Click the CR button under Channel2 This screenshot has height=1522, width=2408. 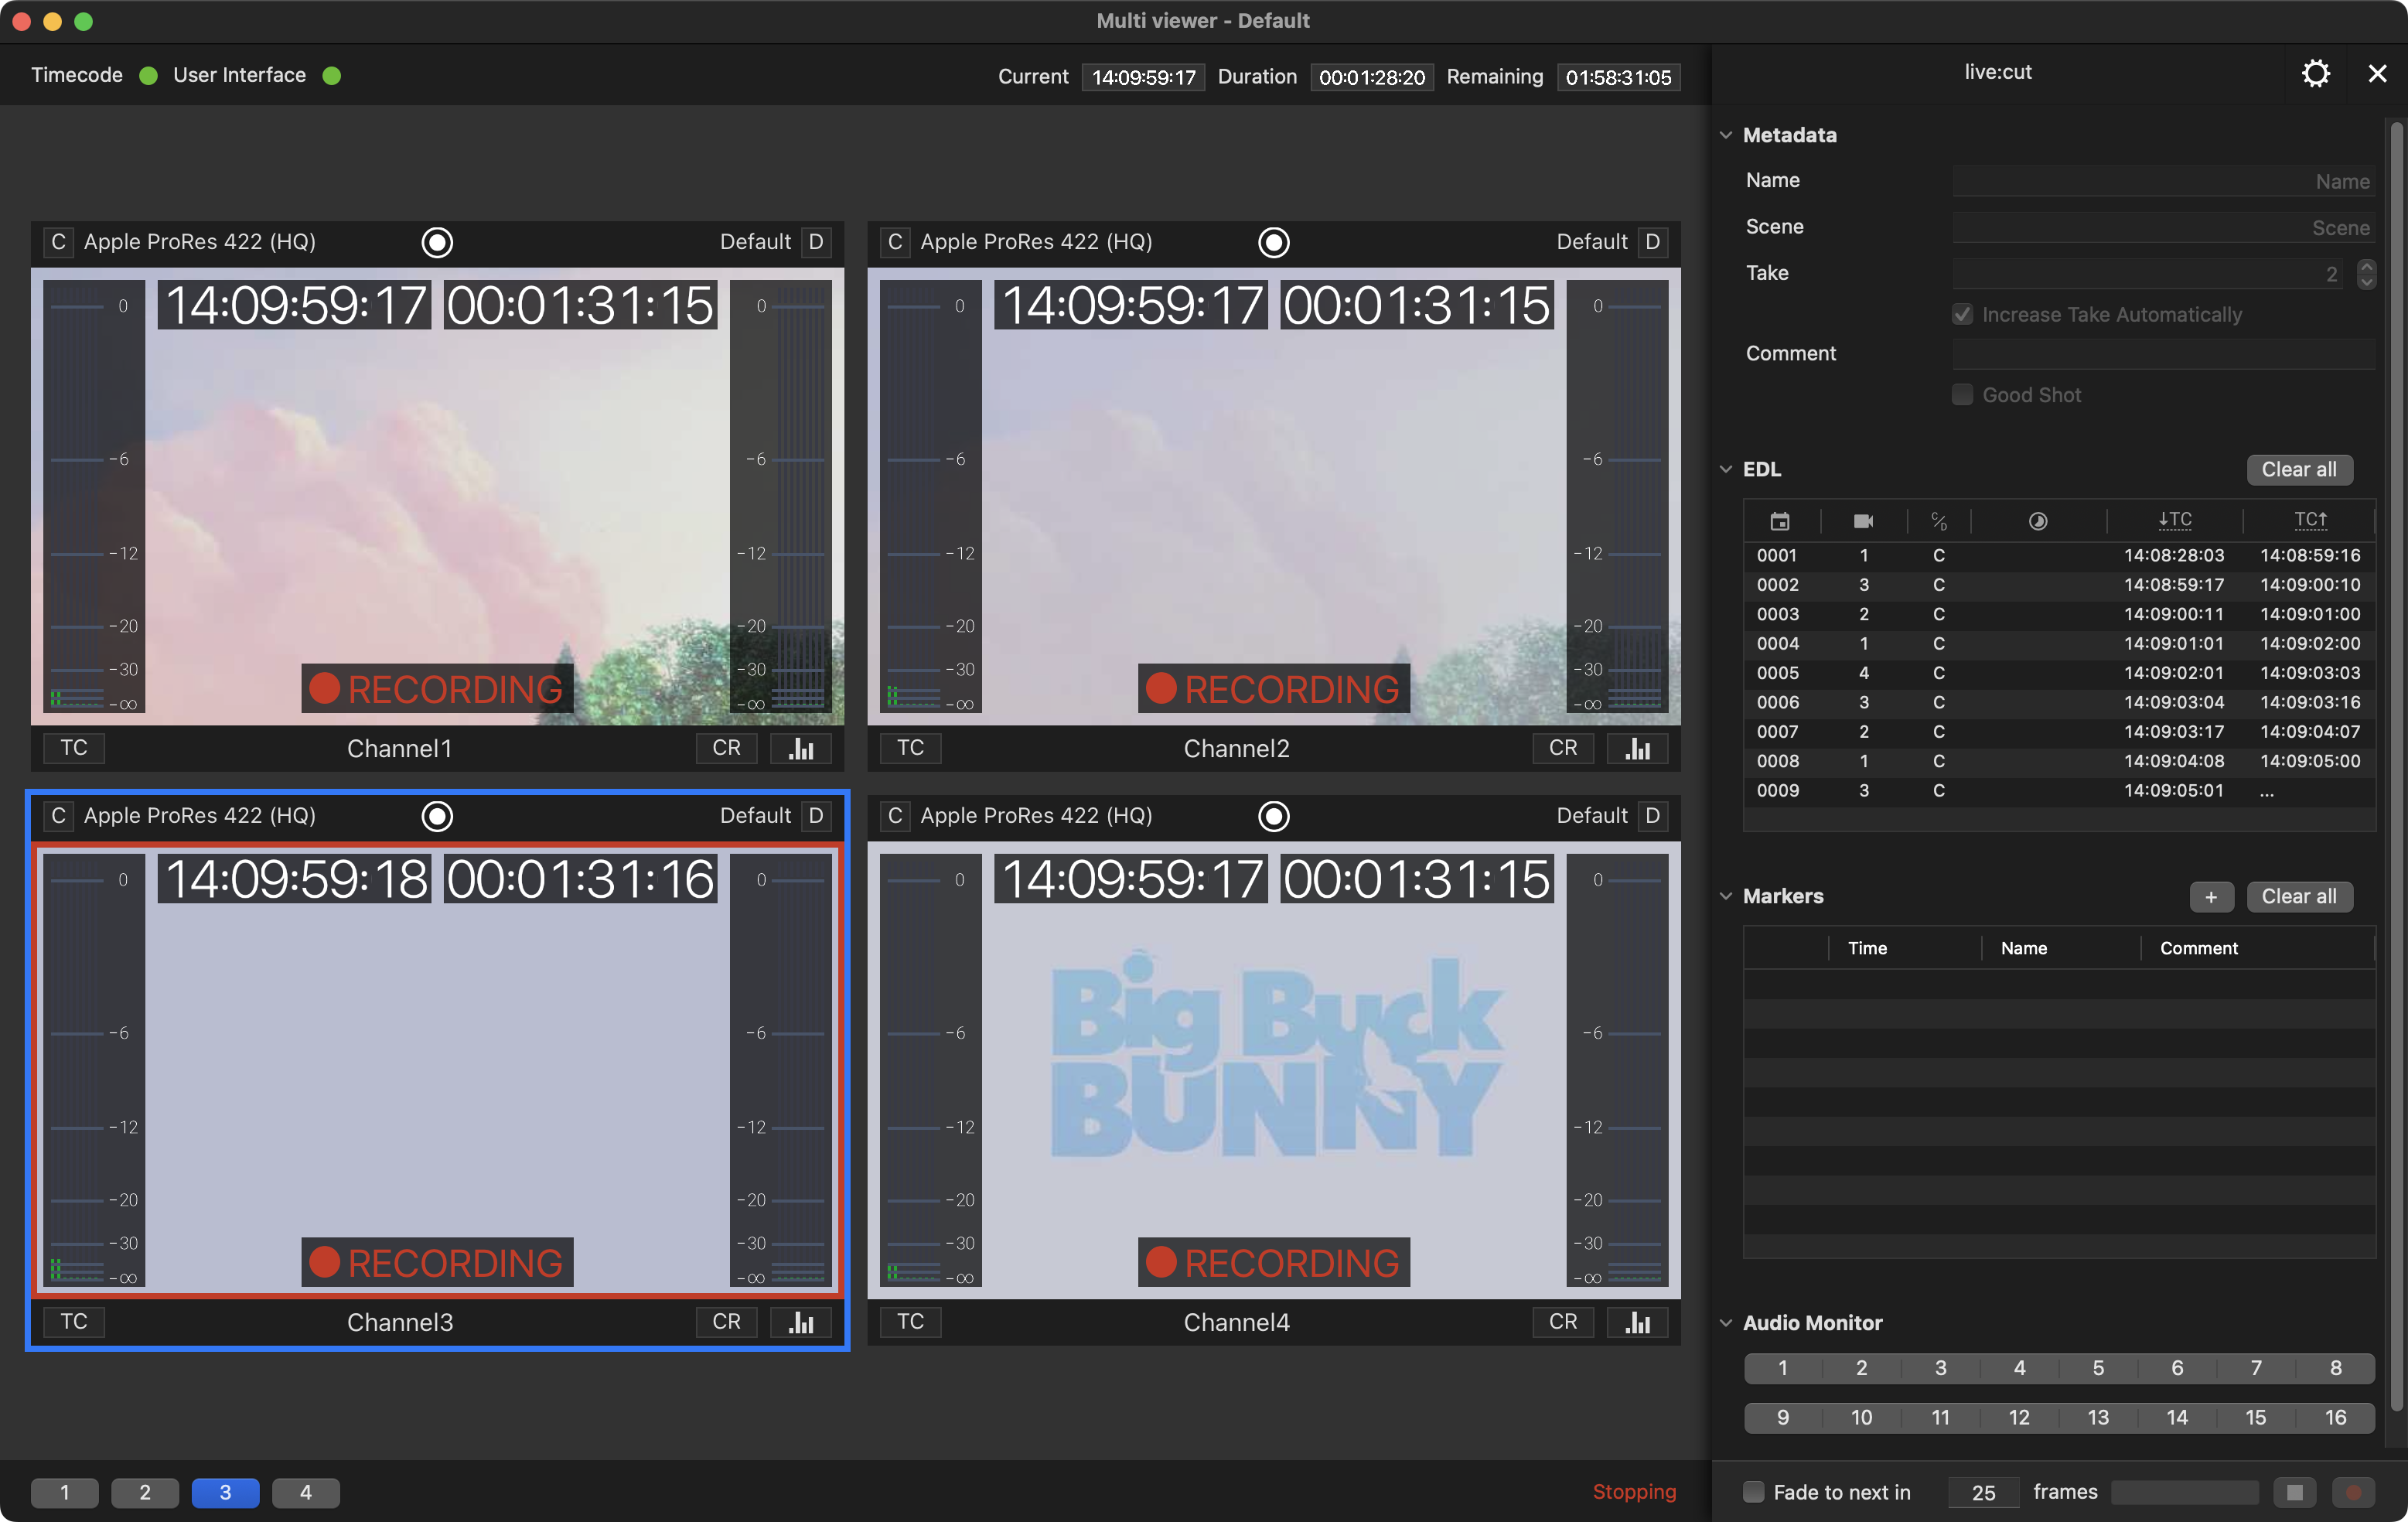coord(1563,748)
